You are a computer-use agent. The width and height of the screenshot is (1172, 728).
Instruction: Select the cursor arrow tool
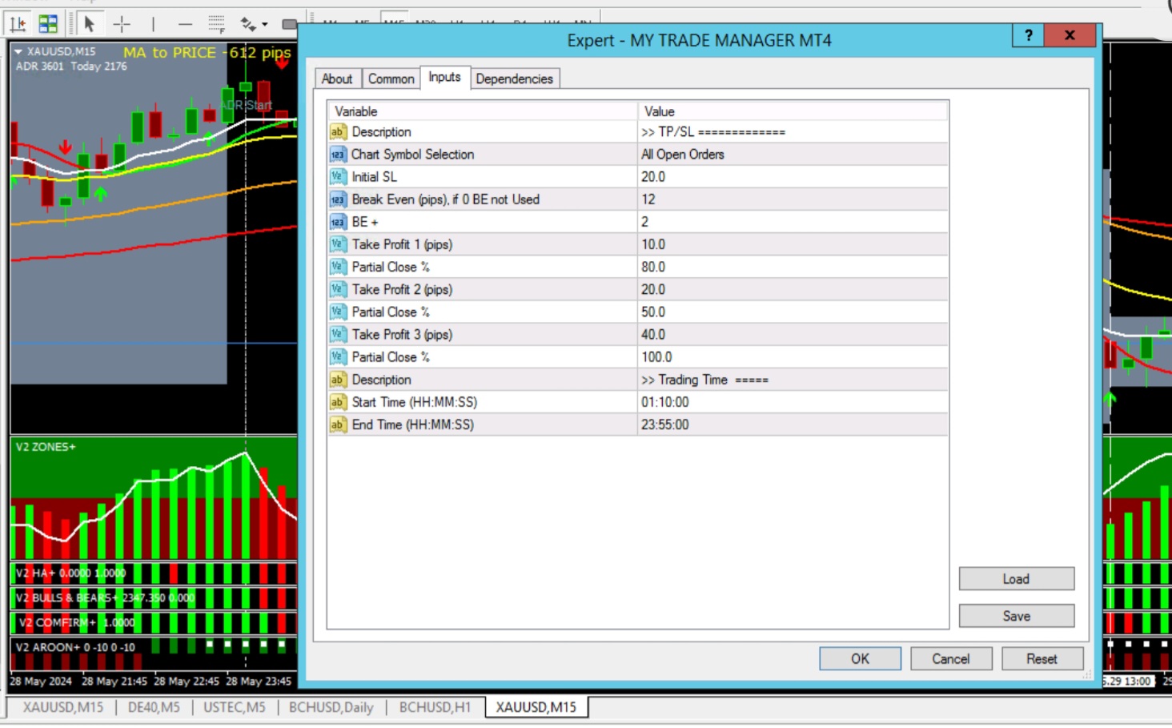[90, 24]
